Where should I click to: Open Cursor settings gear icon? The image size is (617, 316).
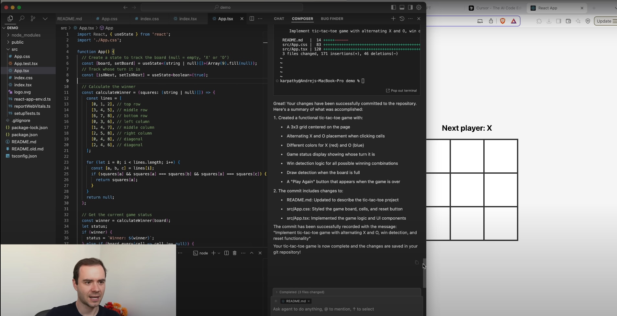pyautogui.click(x=419, y=7)
